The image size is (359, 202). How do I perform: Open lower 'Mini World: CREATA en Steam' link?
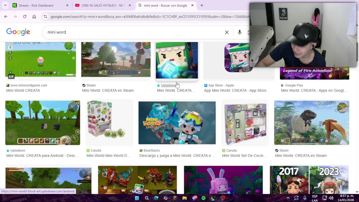[x=301, y=155]
